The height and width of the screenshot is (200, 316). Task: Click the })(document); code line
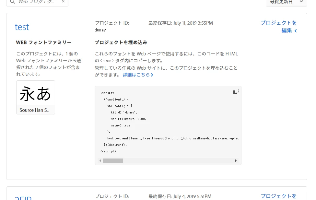[x=115, y=145]
